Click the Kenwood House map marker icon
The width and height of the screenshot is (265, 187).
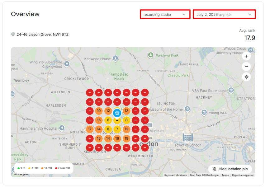tap(116, 58)
